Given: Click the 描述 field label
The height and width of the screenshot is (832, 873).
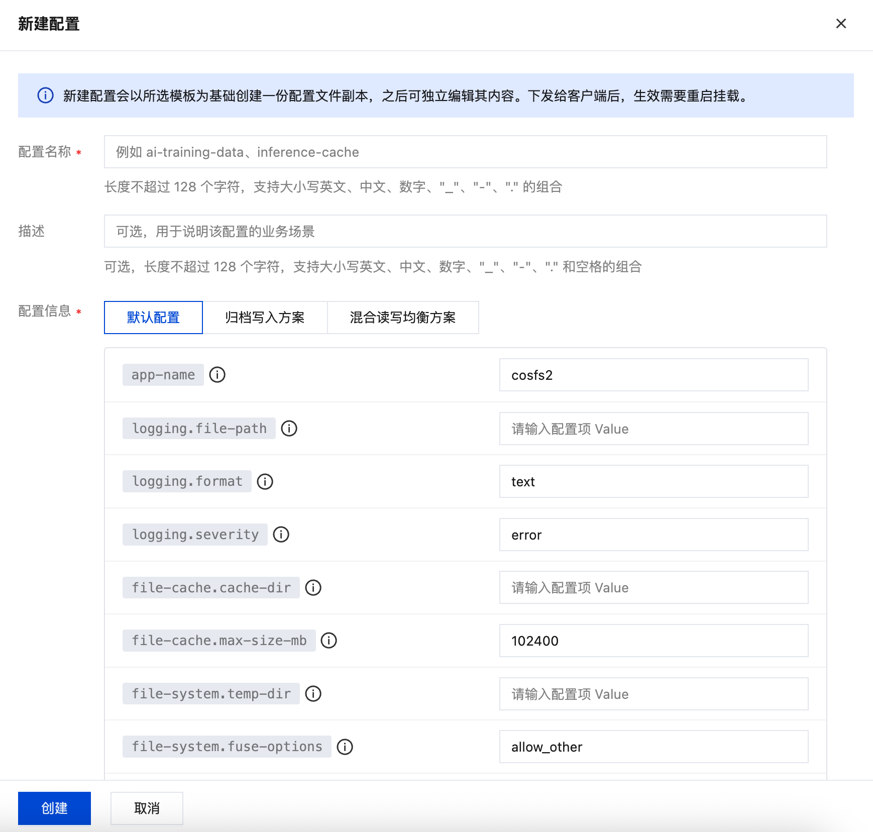Looking at the screenshot, I should click(x=31, y=231).
